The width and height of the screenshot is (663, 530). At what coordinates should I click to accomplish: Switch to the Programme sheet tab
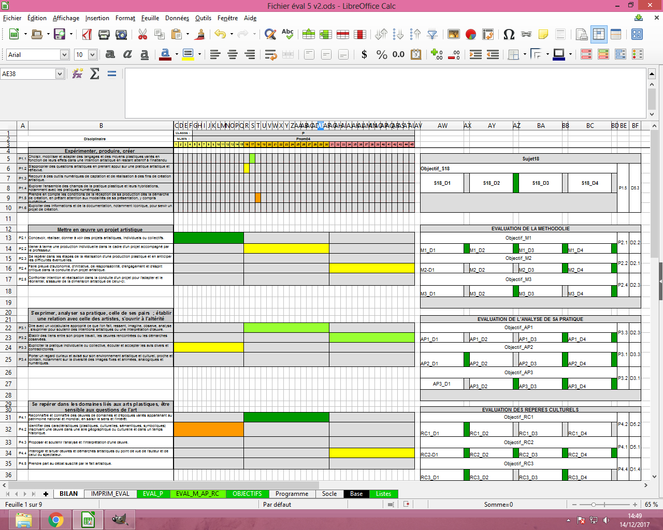pyautogui.click(x=292, y=494)
